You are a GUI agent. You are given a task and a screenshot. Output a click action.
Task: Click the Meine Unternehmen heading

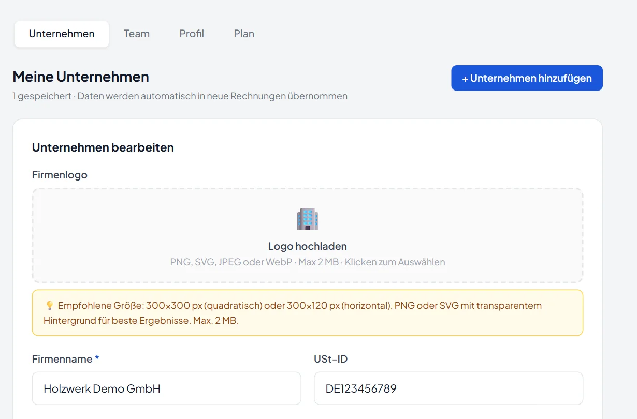coord(81,77)
